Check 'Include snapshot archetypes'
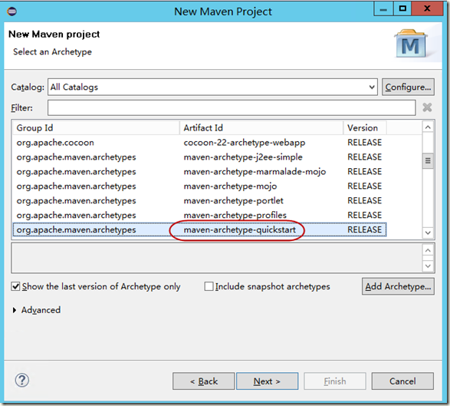This screenshot has height=406, width=450. click(x=209, y=286)
